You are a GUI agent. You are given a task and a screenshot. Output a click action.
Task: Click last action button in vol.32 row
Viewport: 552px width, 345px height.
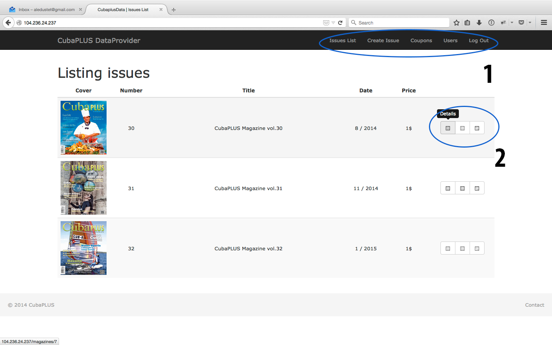pos(477,248)
